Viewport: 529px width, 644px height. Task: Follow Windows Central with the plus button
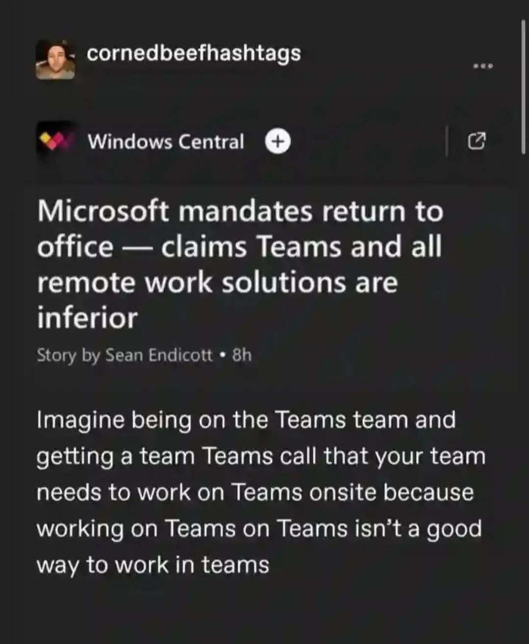pyautogui.click(x=278, y=141)
